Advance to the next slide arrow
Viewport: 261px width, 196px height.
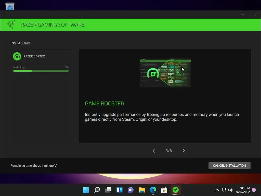(x=184, y=151)
